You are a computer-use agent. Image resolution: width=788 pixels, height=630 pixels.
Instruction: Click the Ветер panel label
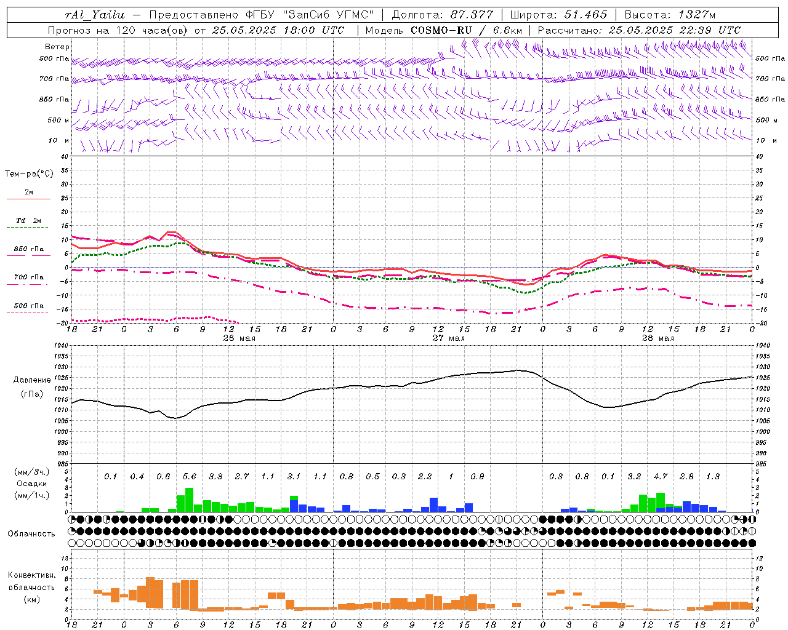click(x=57, y=47)
